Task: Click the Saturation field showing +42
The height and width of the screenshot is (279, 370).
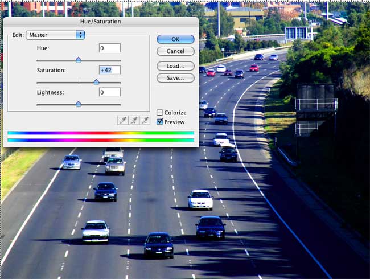Action: pos(109,71)
